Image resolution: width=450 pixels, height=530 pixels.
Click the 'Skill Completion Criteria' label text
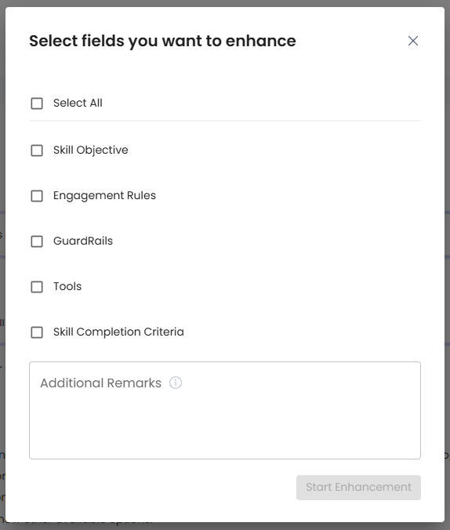click(x=118, y=332)
